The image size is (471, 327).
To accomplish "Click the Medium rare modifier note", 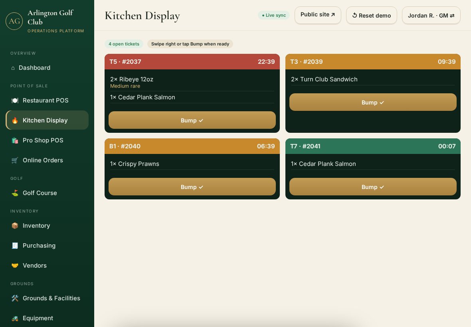I will click(125, 86).
